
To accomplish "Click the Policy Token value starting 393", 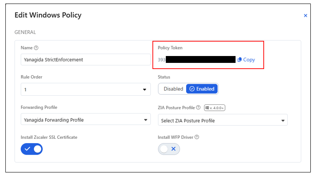I will pyautogui.click(x=197, y=60).
